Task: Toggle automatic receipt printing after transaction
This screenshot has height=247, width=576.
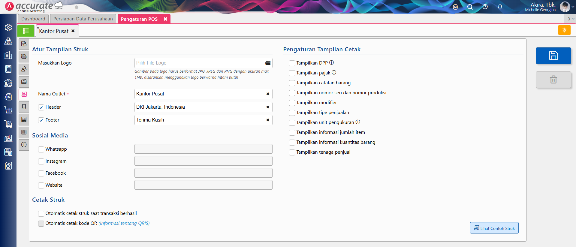Action: click(41, 214)
